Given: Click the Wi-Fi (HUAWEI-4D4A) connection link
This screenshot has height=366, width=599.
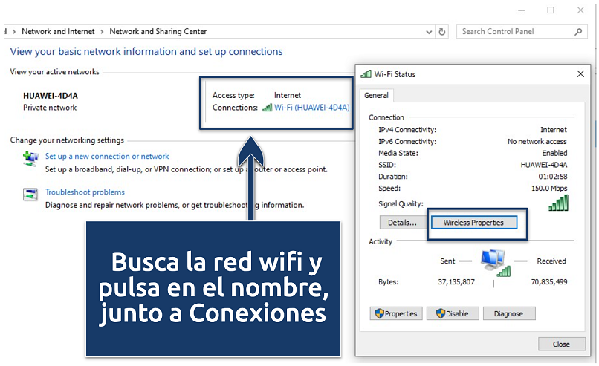Looking at the screenshot, I should tap(311, 108).
